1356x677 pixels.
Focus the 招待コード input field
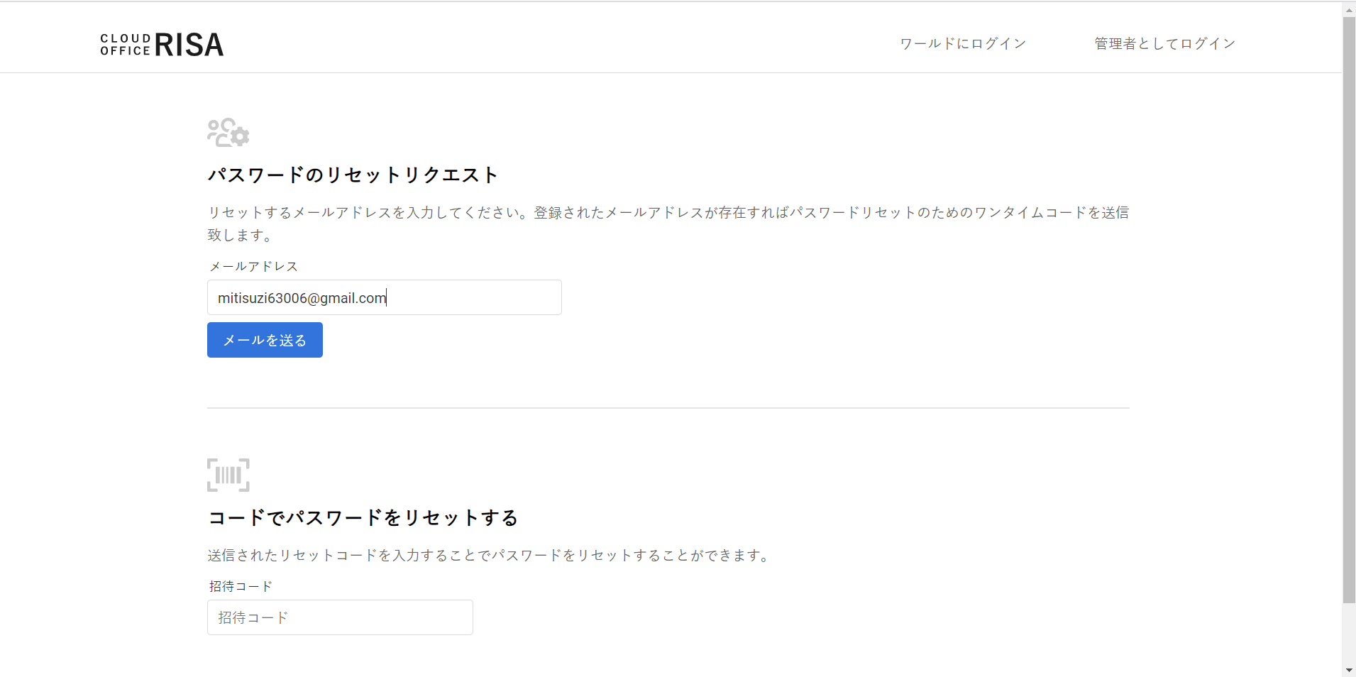point(340,617)
